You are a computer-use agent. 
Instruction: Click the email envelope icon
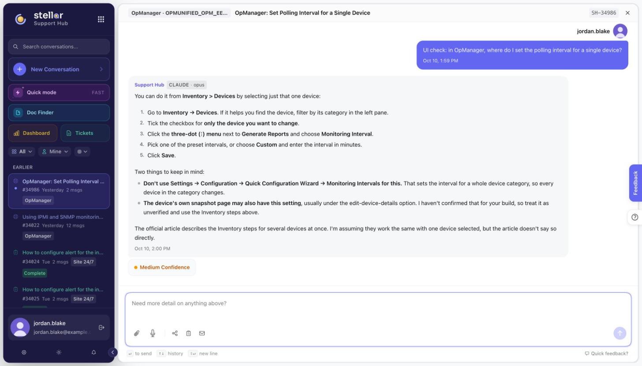202,333
